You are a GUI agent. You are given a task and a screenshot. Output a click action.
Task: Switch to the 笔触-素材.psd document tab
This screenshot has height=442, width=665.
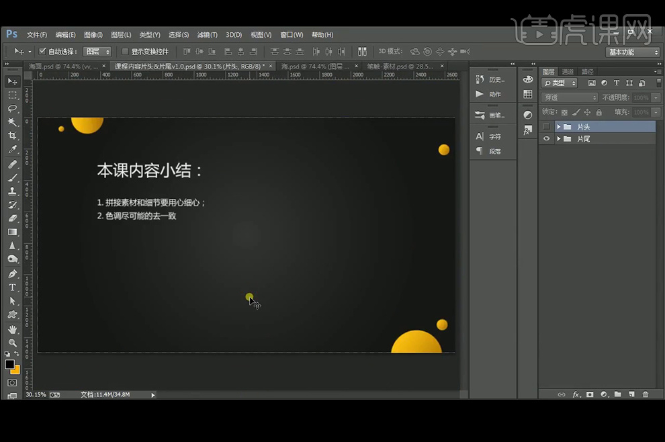pyautogui.click(x=400, y=67)
